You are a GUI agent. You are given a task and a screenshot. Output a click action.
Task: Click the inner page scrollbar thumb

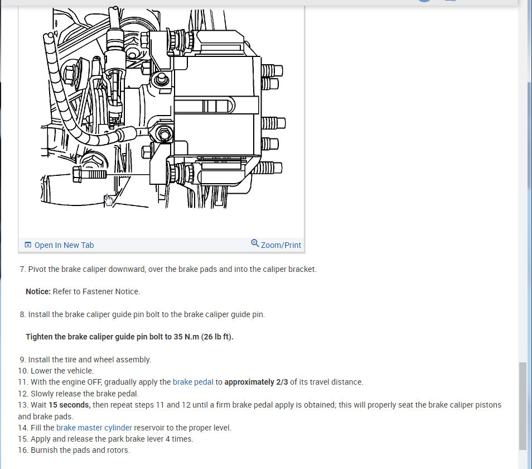tap(523, 406)
